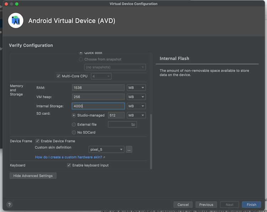The width and height of the screenshot is (267, 212).
Task: Browse for external SD card file folder icon
Action: click(x=133, y=125)
